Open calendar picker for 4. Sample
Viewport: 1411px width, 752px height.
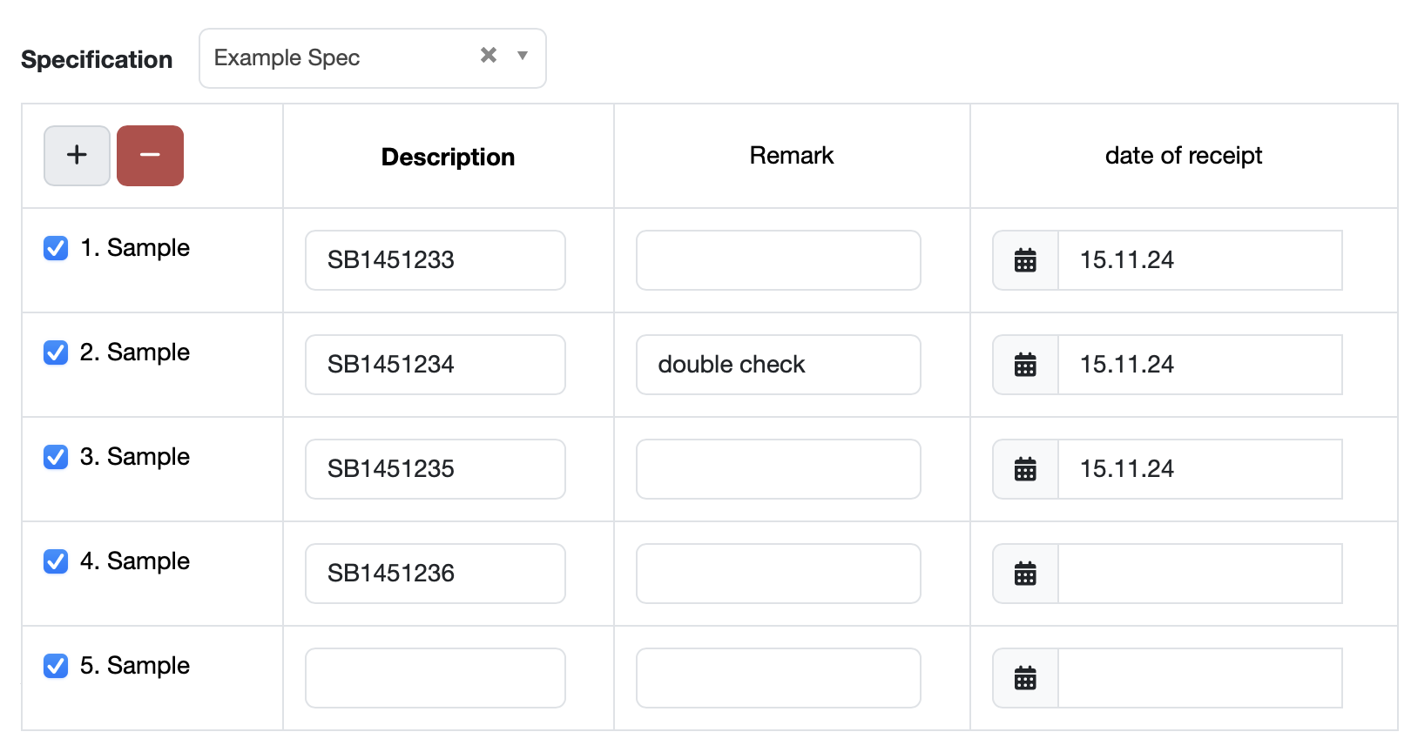tap(1025, 574)
